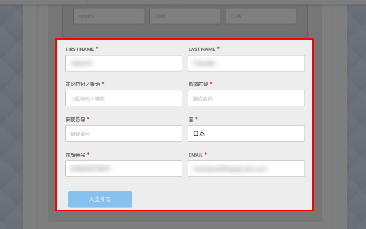Click the 市区町村/番地 label text
This screenshot has width=366, height=229.
coord(82,84)
